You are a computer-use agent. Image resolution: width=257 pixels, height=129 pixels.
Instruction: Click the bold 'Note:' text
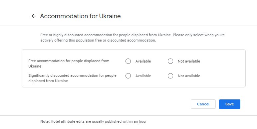pyautogui.click(x=45, y=121)
